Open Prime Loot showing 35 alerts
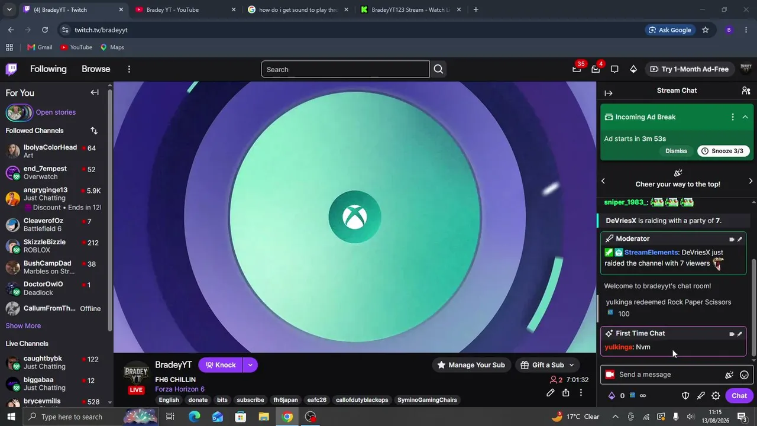This screenshot has height=426, width=757. coord(577,69)
